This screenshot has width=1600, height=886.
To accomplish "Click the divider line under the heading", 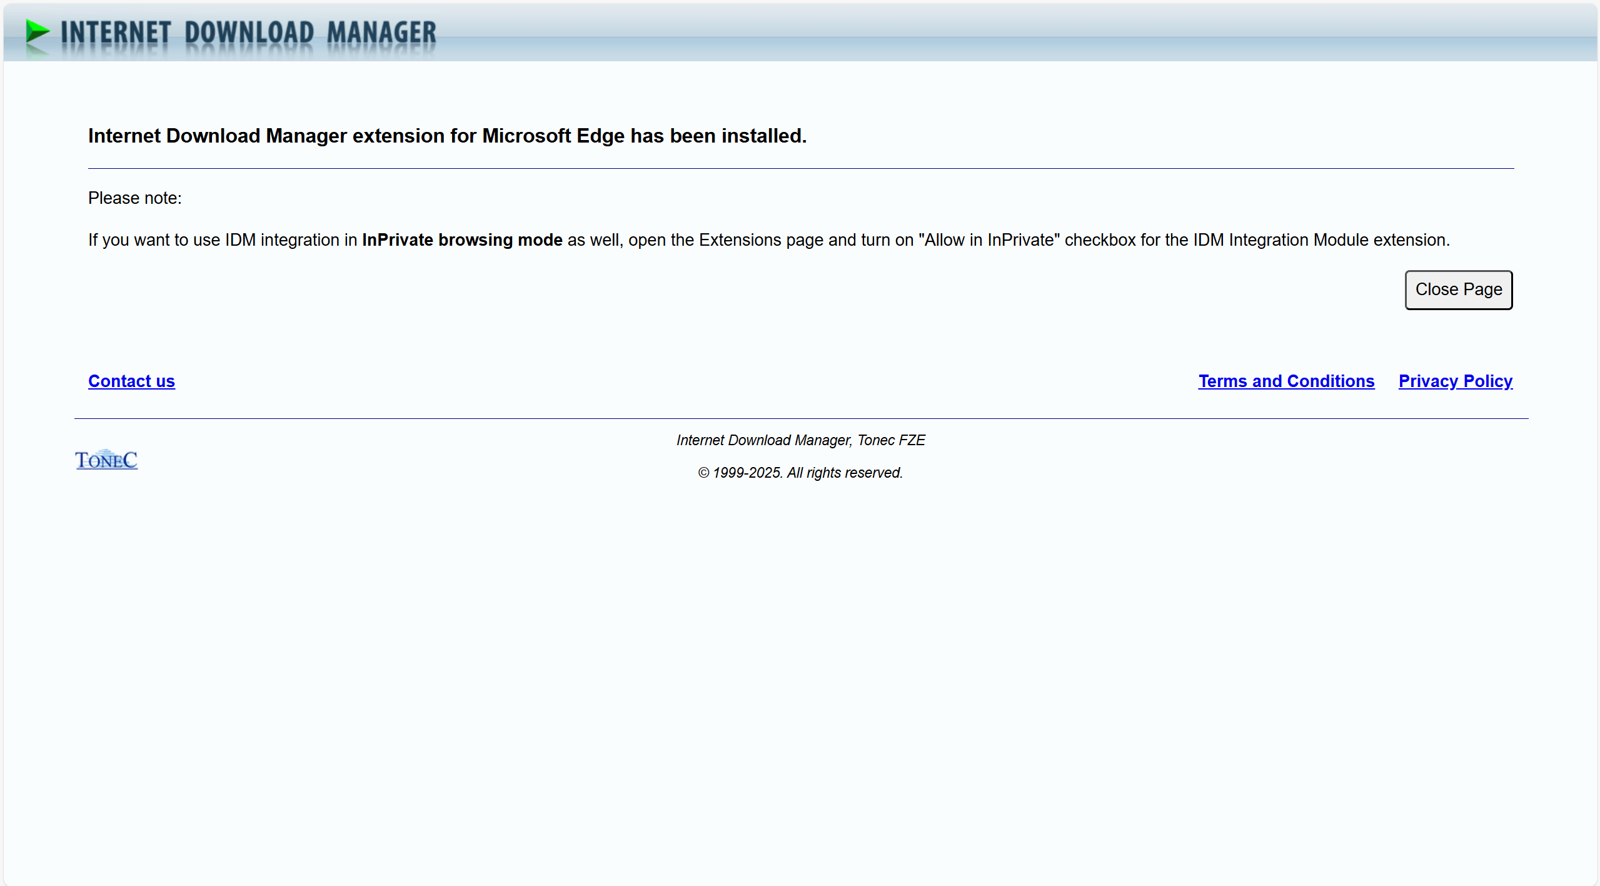I will pyautogui.click(x=800, y=168).
